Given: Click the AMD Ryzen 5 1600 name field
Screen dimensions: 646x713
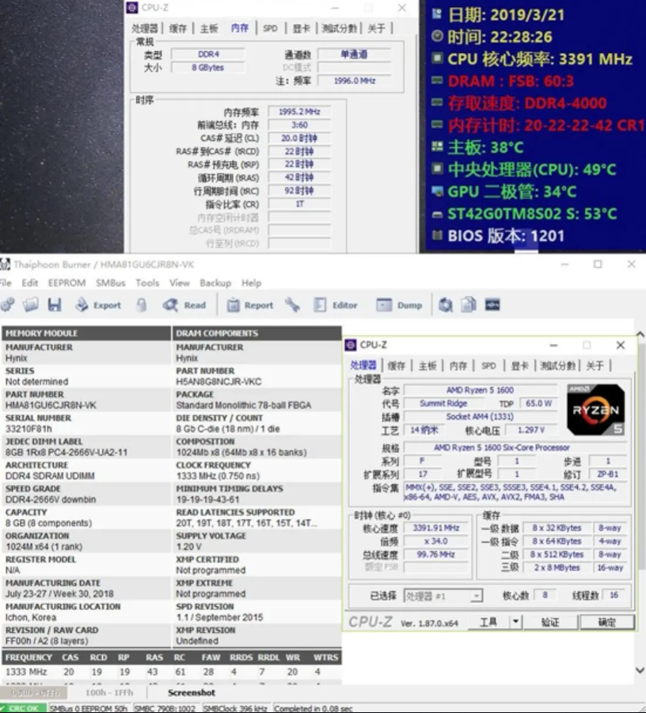Looking at the screenshot, I should [480, 390].
